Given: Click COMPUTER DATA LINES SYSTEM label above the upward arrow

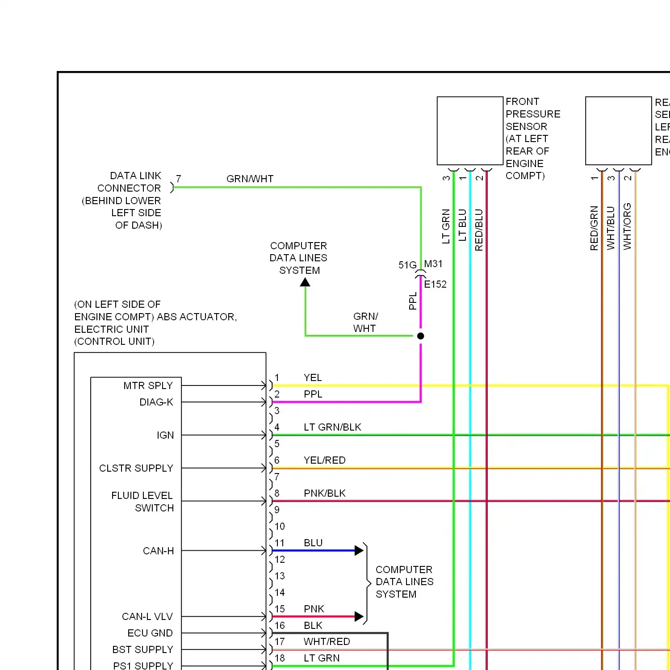Looking at the screenshot, I should [x=298, y=258].
